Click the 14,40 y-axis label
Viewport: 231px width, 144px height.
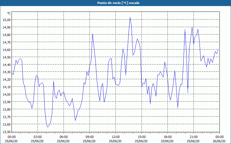pos(7,65)
